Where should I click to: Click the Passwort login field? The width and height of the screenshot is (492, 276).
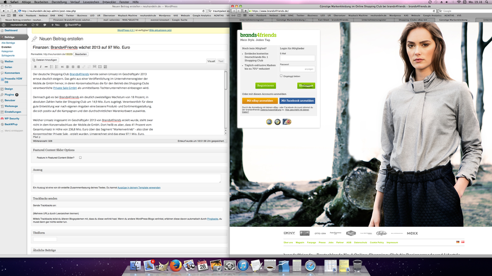point(297,69)
